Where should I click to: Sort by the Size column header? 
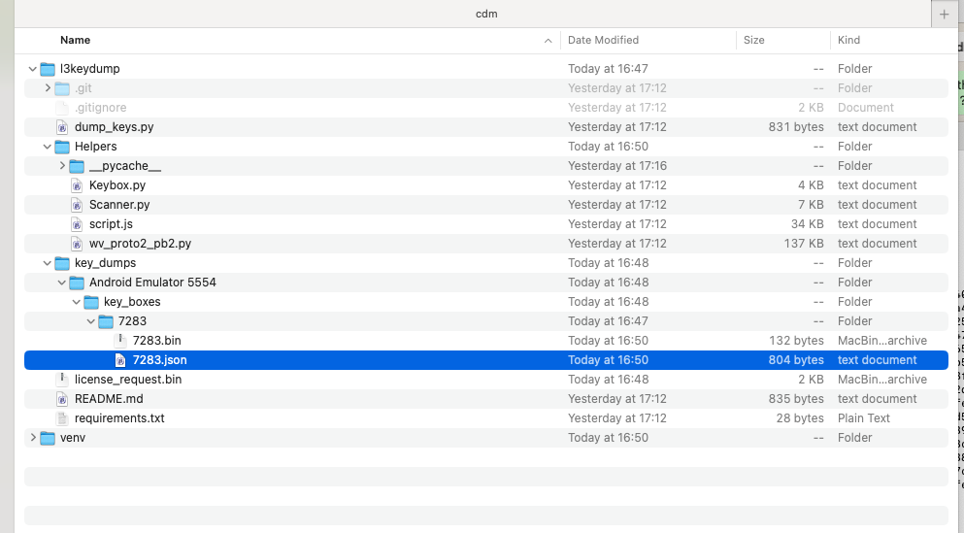[754, 40]
